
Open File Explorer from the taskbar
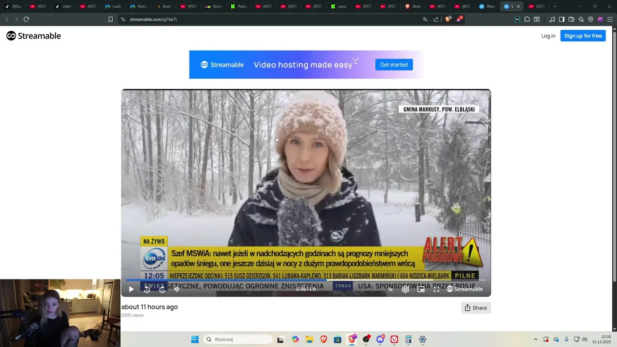[309, 339]
